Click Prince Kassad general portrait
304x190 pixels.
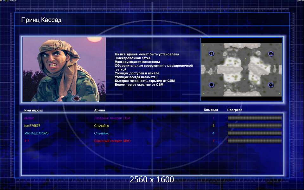[x=64, y=69]
